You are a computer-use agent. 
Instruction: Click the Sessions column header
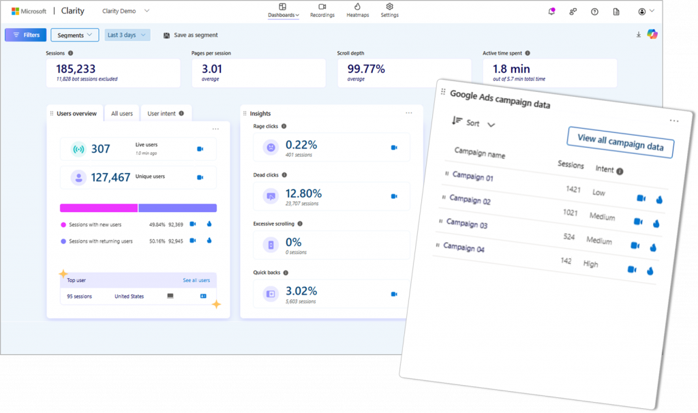(571, 165)
